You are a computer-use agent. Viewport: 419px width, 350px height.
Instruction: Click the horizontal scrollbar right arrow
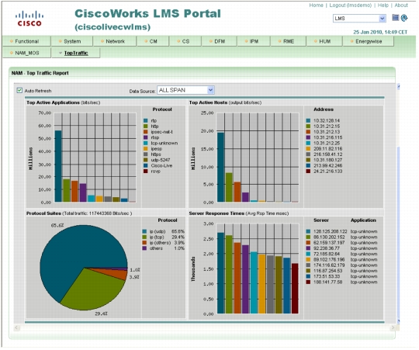(x=393, y=327)
